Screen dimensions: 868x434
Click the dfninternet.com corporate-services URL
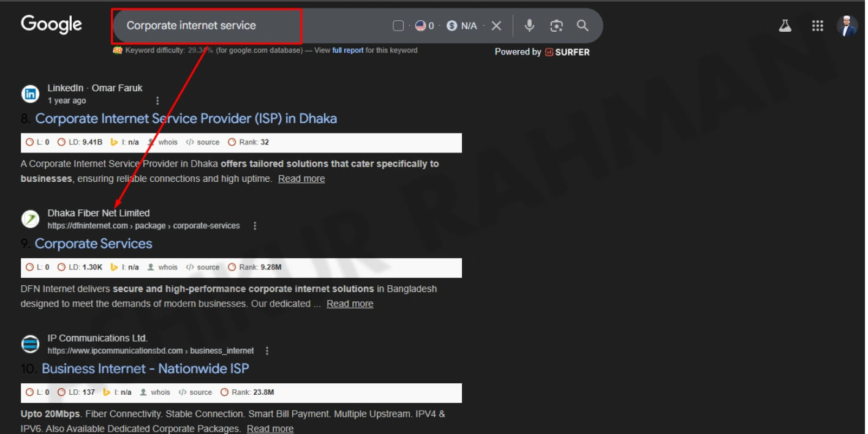144,226
